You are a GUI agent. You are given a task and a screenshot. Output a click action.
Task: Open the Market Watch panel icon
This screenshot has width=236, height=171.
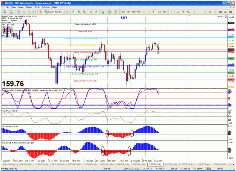19,12
